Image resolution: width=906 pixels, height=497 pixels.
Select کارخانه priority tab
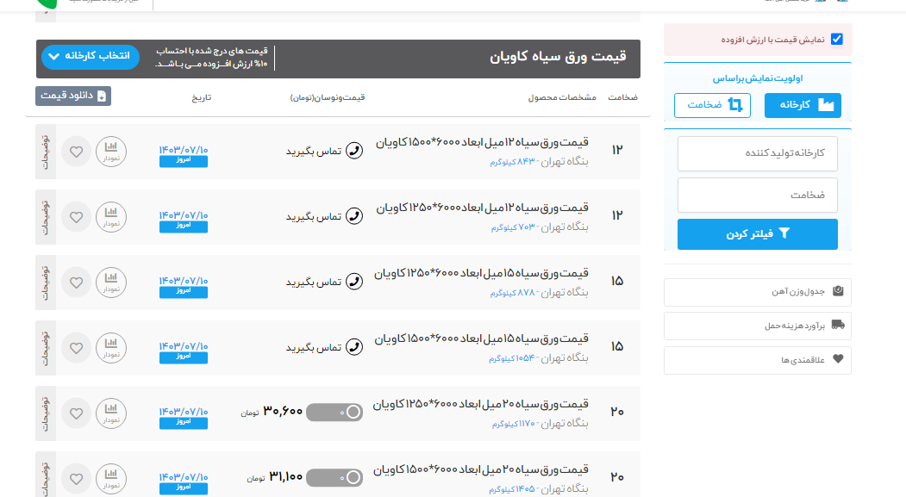[x=802, y=105]
